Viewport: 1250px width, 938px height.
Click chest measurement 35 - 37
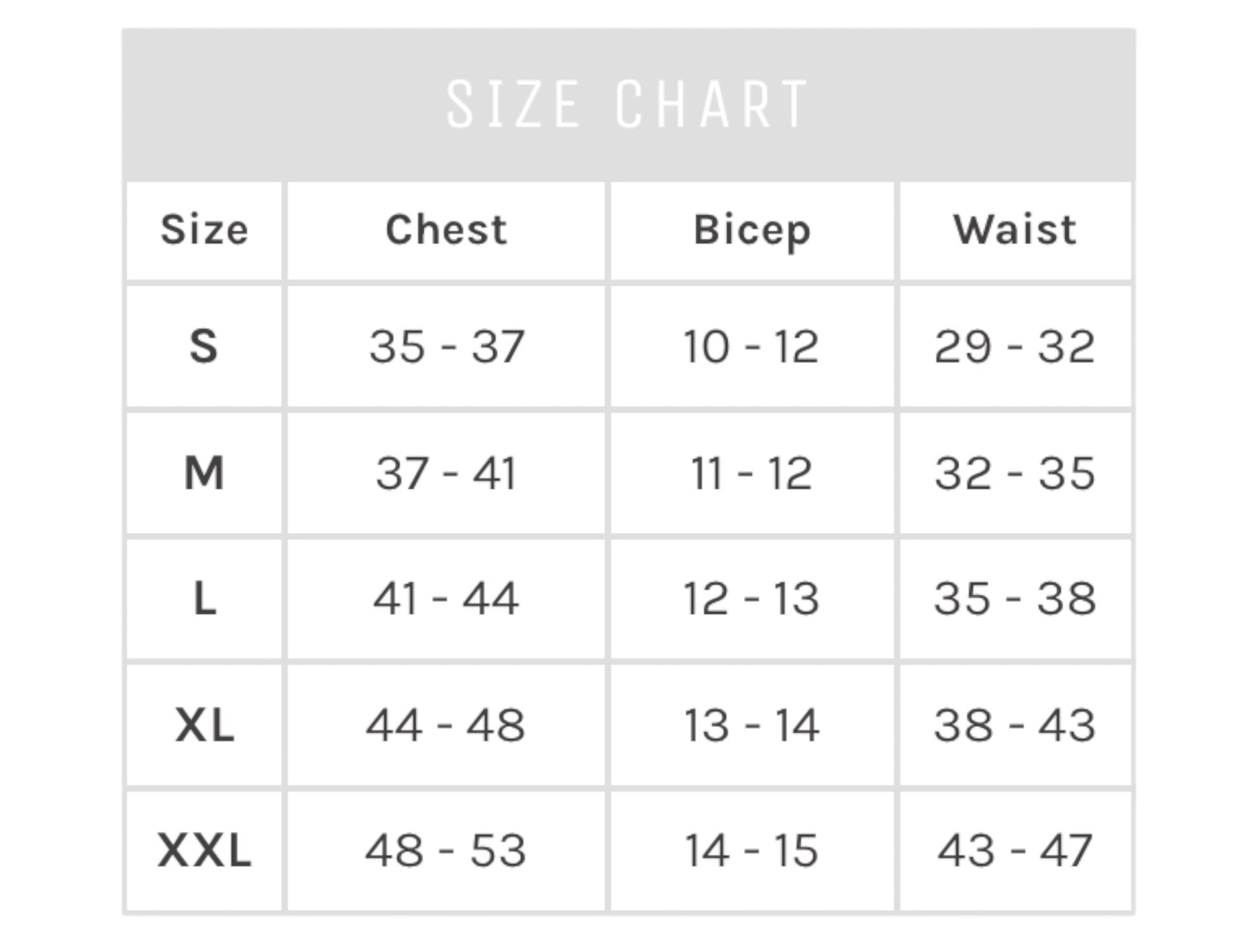446,347
